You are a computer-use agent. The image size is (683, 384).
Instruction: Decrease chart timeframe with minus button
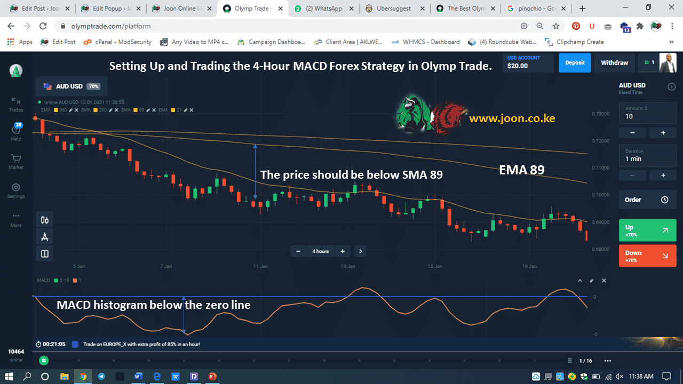(298, 251)
